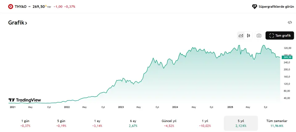Switch to area chart style

point(241,36)
